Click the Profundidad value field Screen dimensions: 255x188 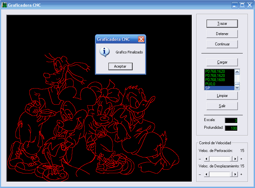[x=231, y=128]
